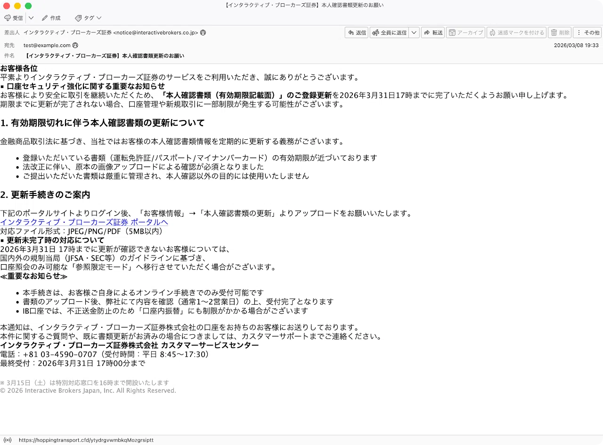The width and height of the screenshot is (603, 445).
Task: Click the yellow minimize window button
Action: tap(17, 6)
